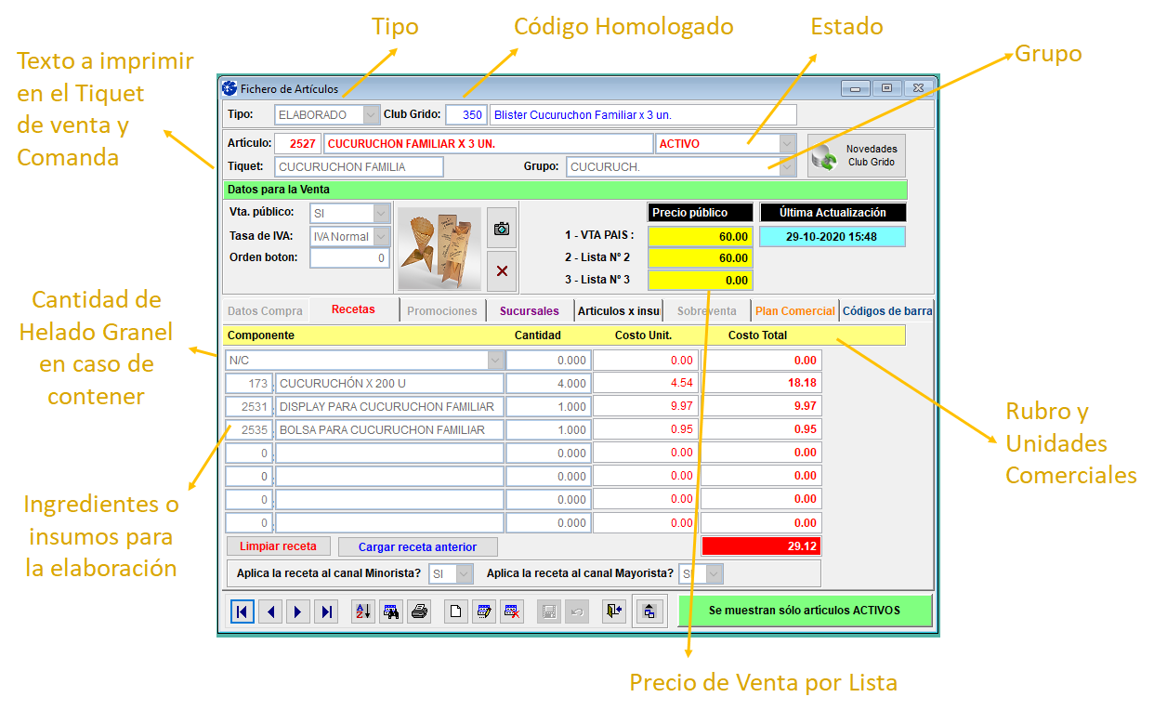Click the Limpiar receta button

[278, 546]
